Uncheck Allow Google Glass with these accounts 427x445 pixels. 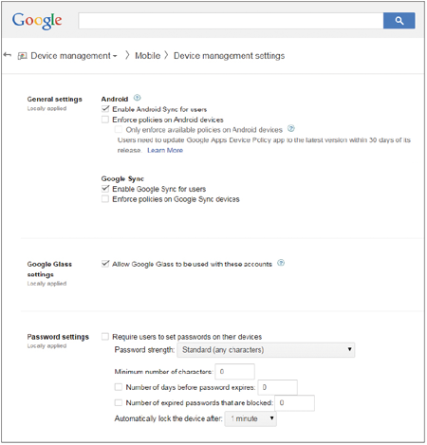pos(105,264)
